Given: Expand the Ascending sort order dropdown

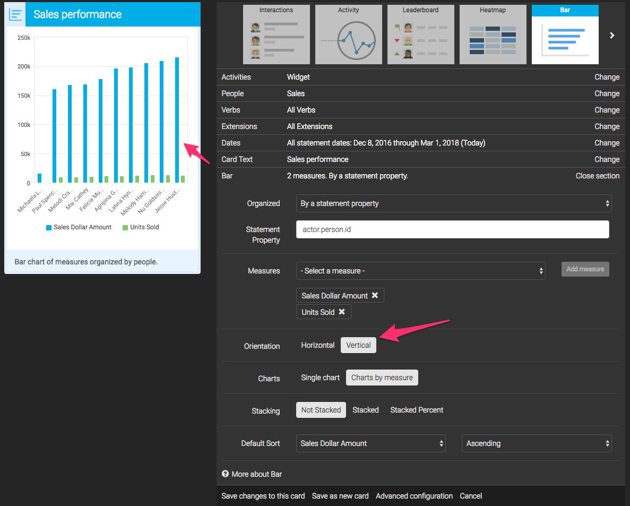Looking at the screenshot, I should pos(536,443).
